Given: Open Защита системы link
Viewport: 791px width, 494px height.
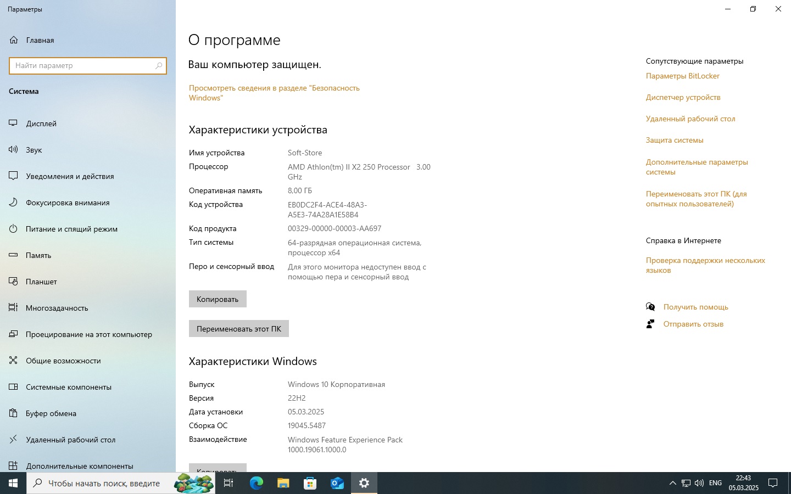Looking at the screenshot, I should click(675, 140).
